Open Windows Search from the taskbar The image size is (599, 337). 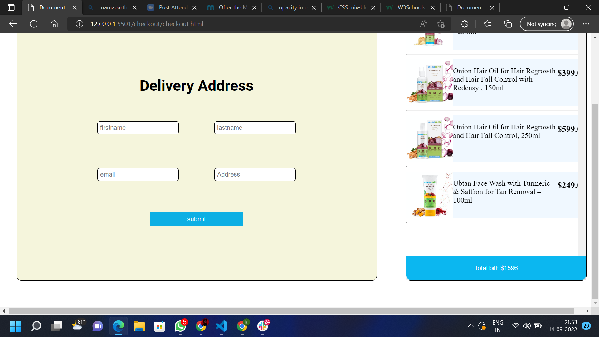click(x=36, y=326)
